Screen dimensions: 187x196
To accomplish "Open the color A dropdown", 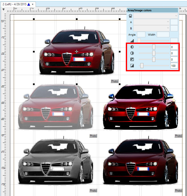I will point(151,22).
